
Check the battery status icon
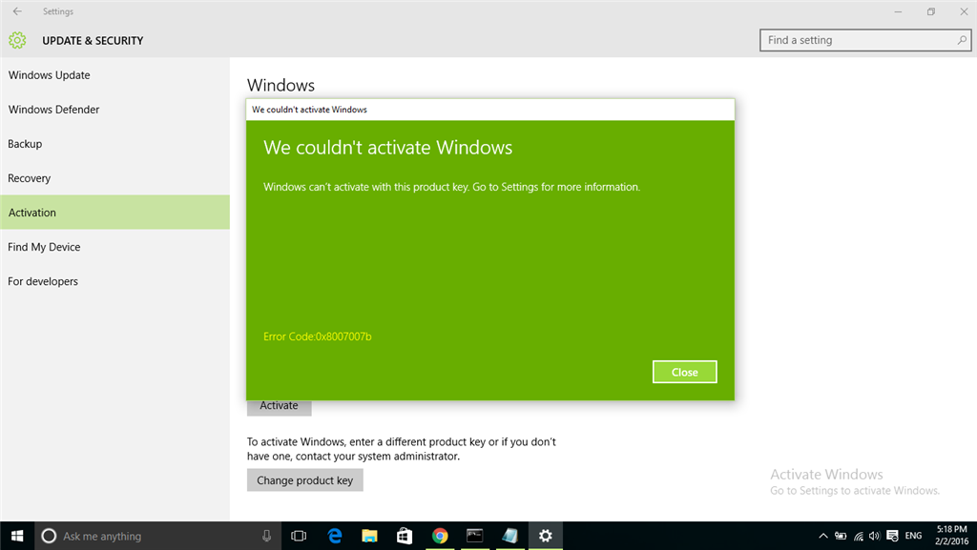[841, 536]
